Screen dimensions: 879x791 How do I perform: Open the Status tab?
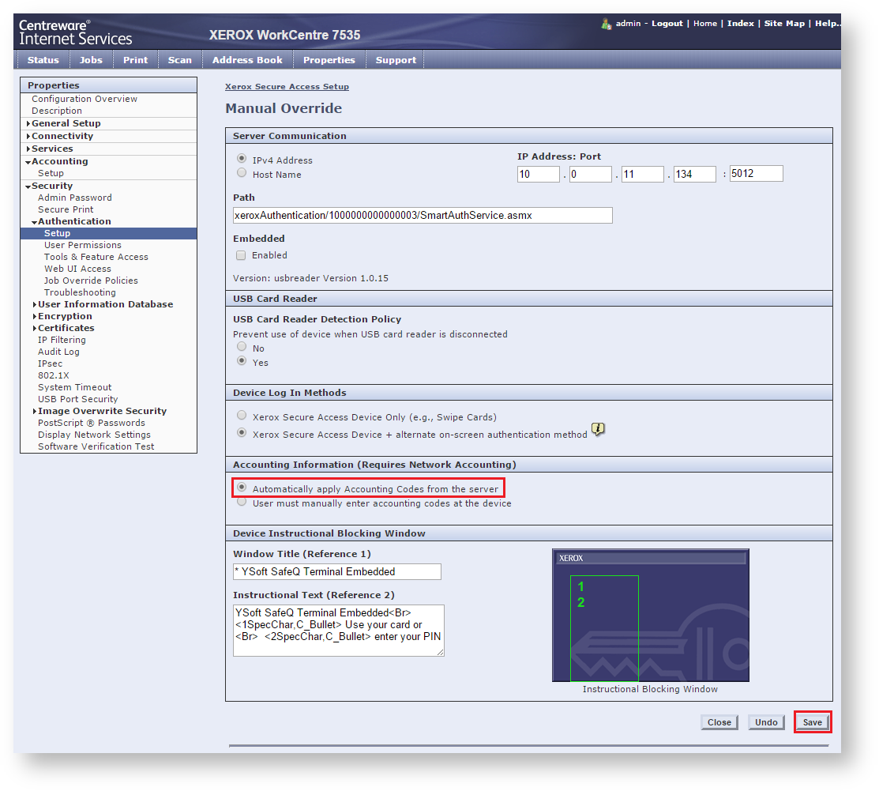[43, 60]
